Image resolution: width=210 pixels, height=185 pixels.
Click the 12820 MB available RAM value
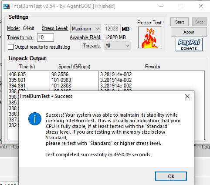(115, 37)
